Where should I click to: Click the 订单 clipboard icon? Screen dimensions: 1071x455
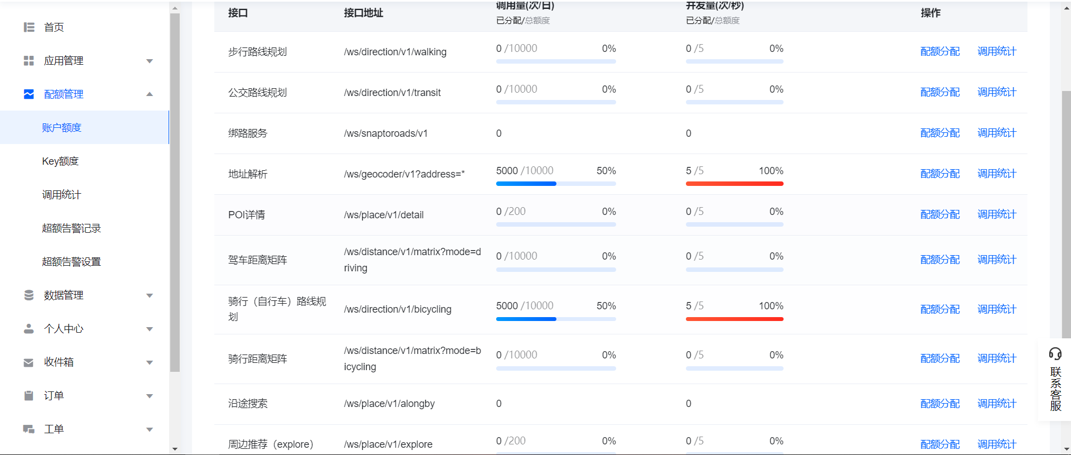(29, 396)
